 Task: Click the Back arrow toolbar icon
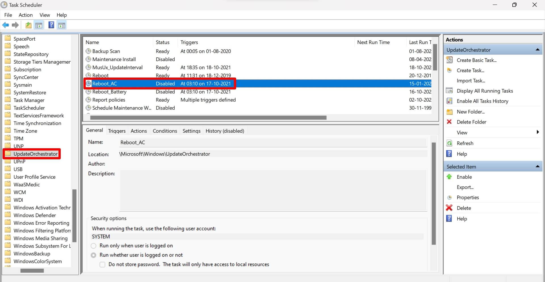pyautogui.click(x=5, y=25)
